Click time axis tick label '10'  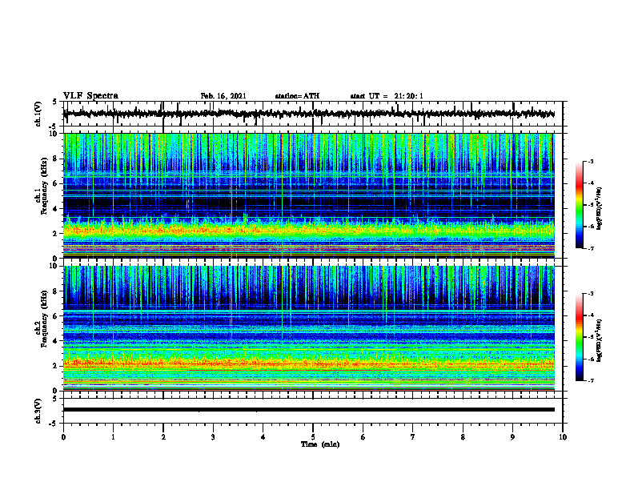pos(563,437)
